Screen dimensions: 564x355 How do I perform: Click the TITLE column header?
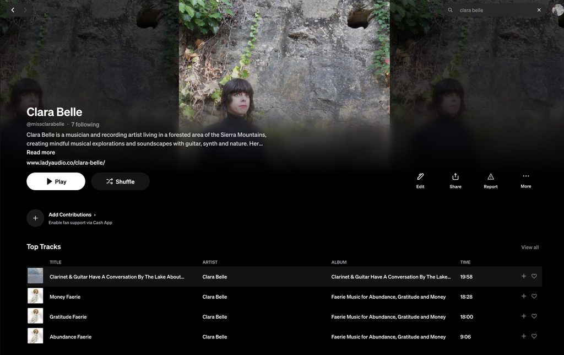coord(56,262)
